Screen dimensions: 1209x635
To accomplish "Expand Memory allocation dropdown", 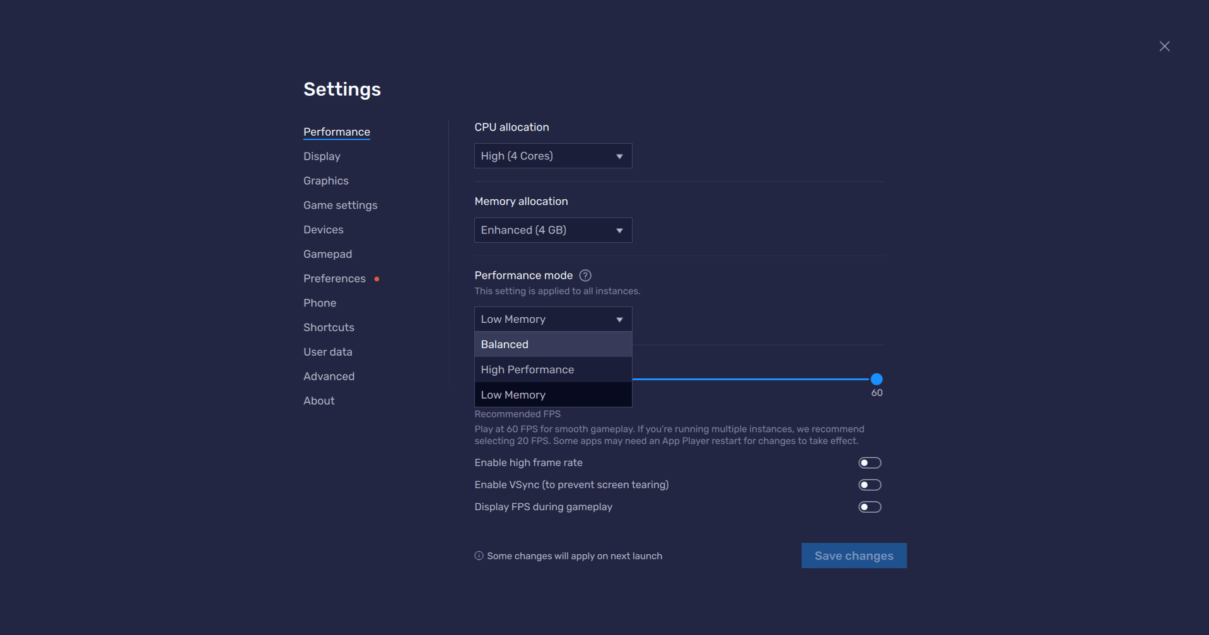I will (553, 230).
